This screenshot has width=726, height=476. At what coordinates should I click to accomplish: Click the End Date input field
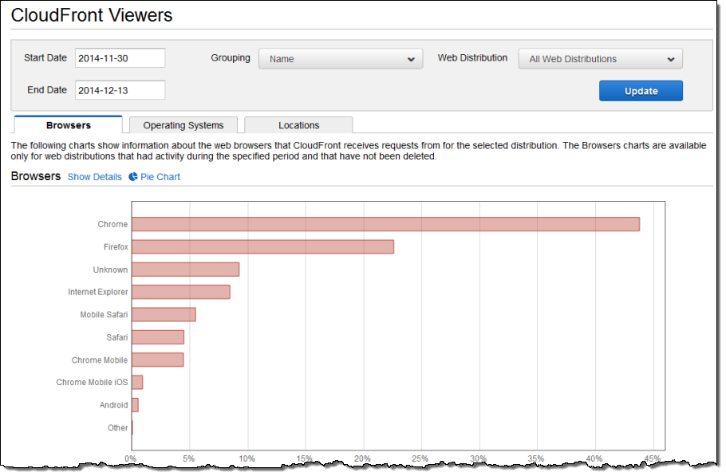tap(120, 90)
